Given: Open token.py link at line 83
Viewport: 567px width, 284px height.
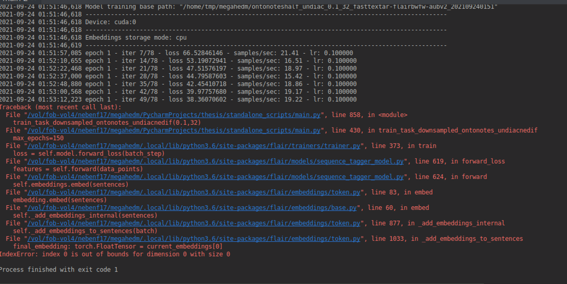Looking at the screenshot, I should coord(194,192).
